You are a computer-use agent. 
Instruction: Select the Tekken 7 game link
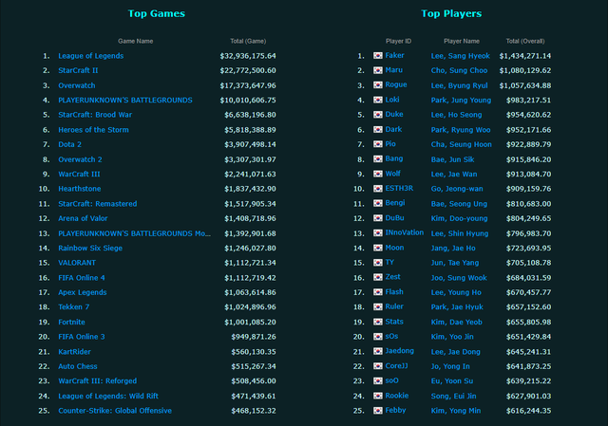75,307
